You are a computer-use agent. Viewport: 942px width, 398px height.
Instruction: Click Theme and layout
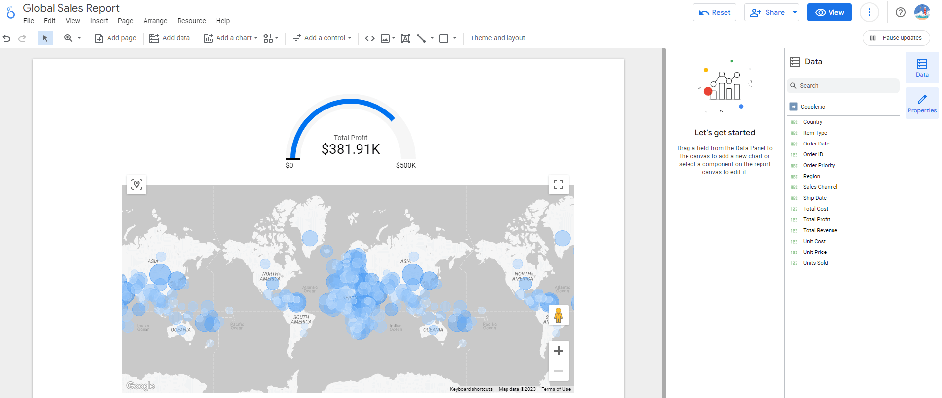pos(498,38)
